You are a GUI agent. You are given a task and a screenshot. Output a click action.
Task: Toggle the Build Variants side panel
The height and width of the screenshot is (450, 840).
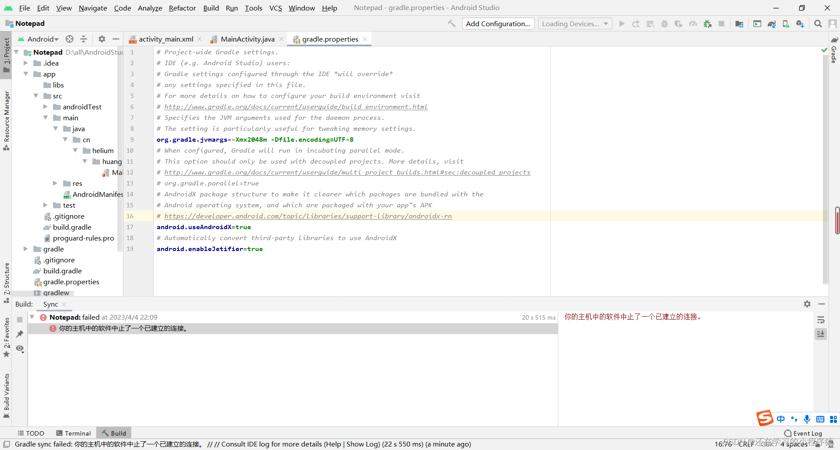click(x=6, y=396)
